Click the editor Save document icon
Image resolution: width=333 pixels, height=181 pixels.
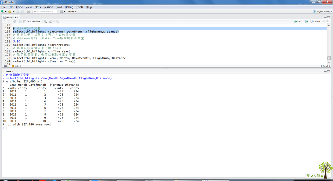(x=20, y=21)
